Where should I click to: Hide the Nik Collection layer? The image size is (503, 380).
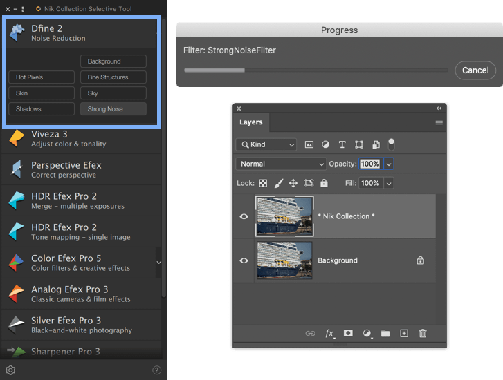244,216
